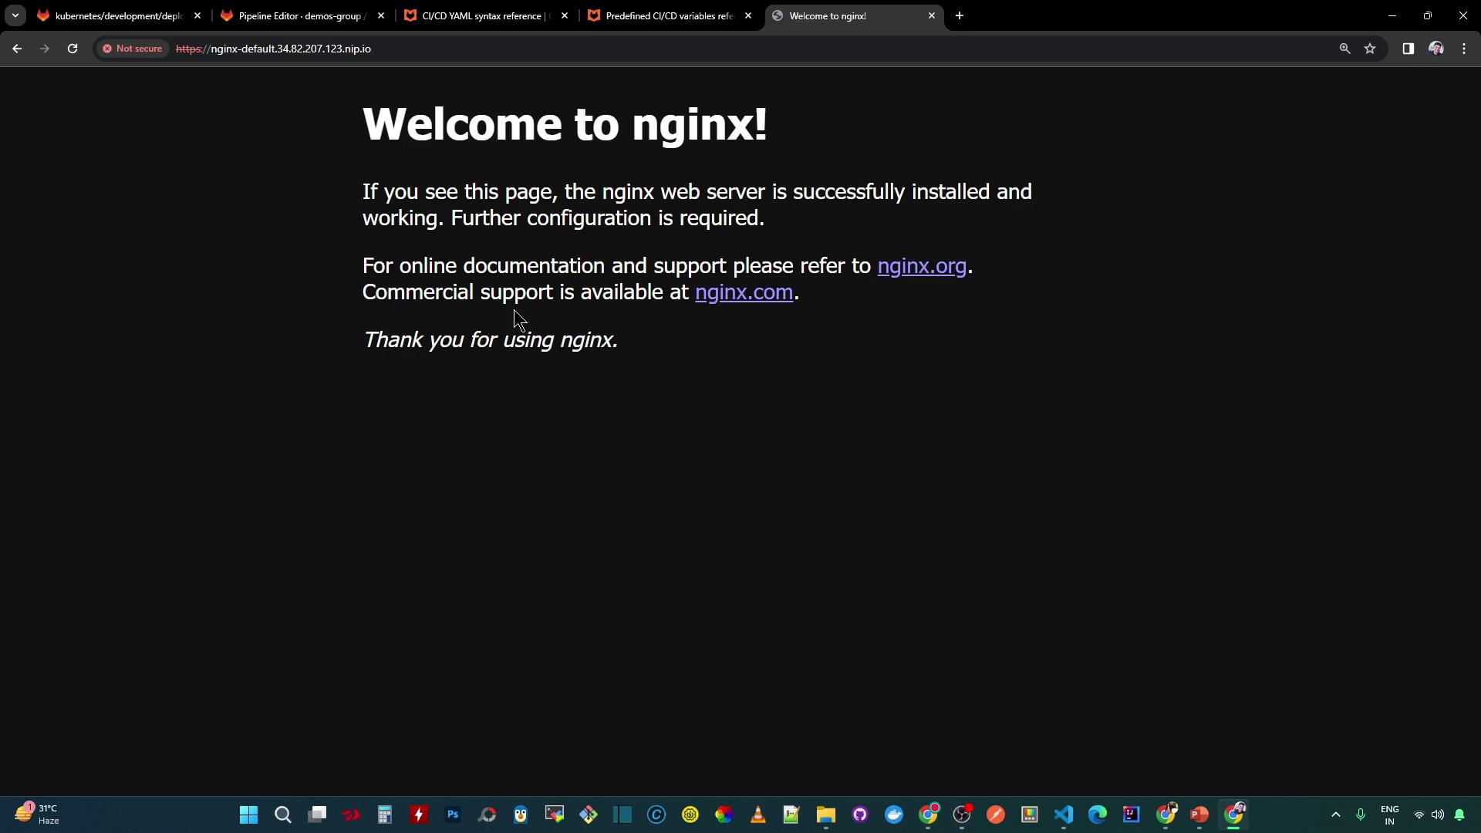Expand the Chrome three-dot menu
1481x833 pixels.
point(1464,49)
